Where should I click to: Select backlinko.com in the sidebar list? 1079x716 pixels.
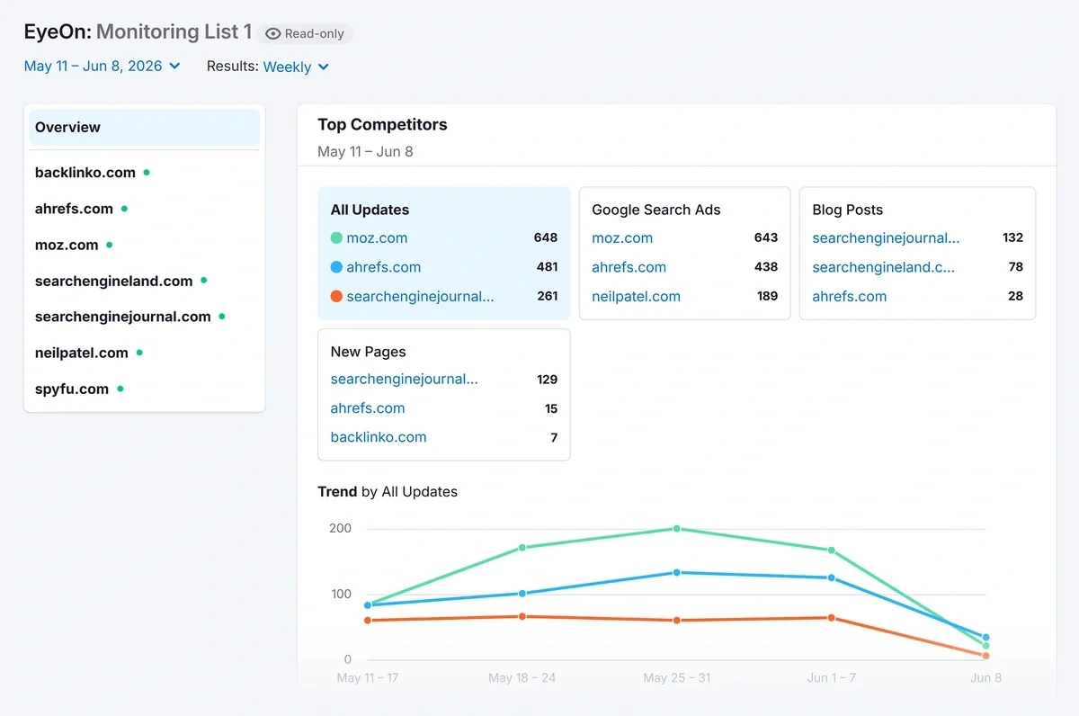[85, 172]
